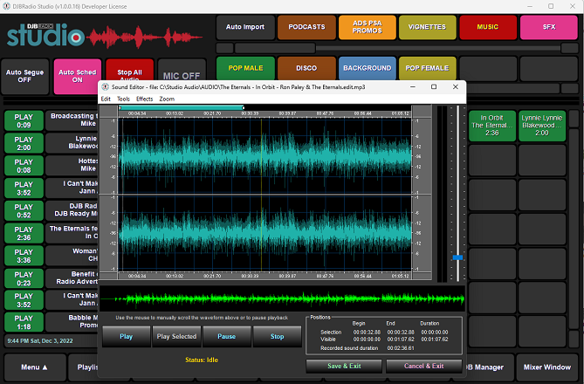
Task: Click Pause in the Sound Editor
Action: (226, 337)
